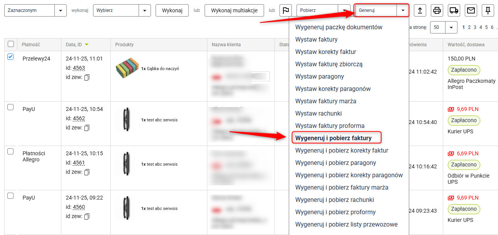Click the printer icon
The height and width of the screenshot is (235, 498).
[437, 10]
